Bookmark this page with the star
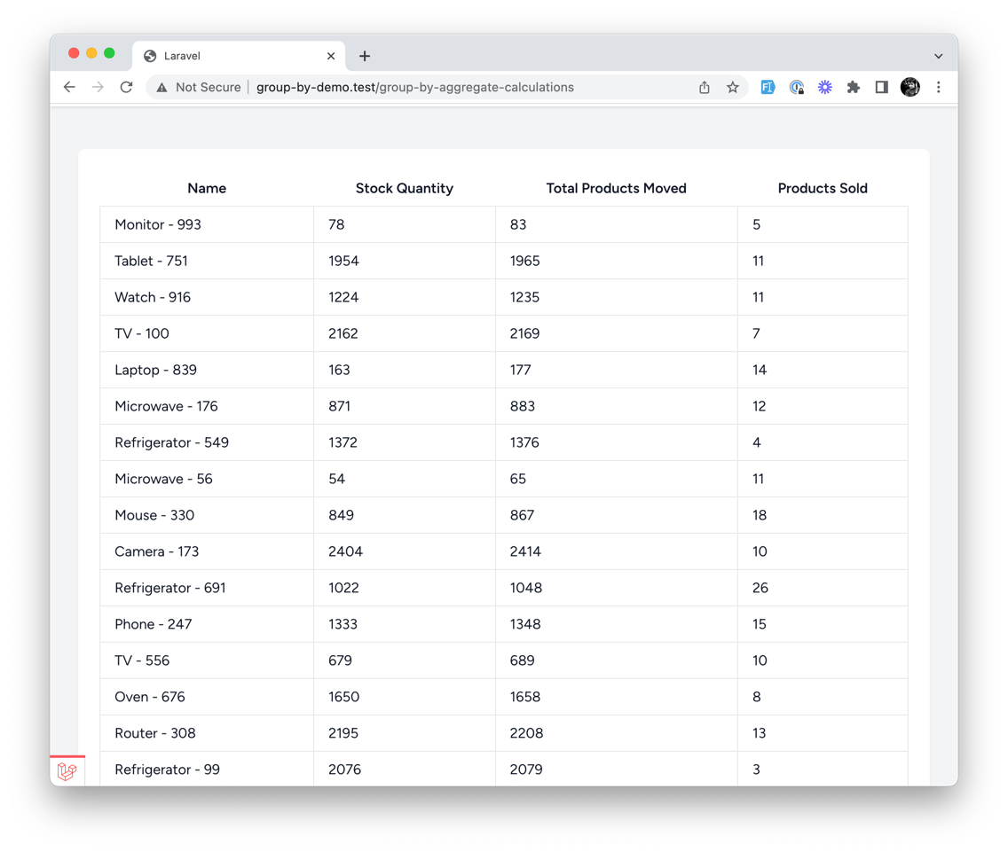 click(733, 88)
